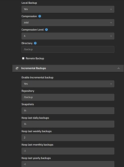Click the Repository label
Image resolution: width=124 pixels, height=167 pixels.
pos(28,91)
